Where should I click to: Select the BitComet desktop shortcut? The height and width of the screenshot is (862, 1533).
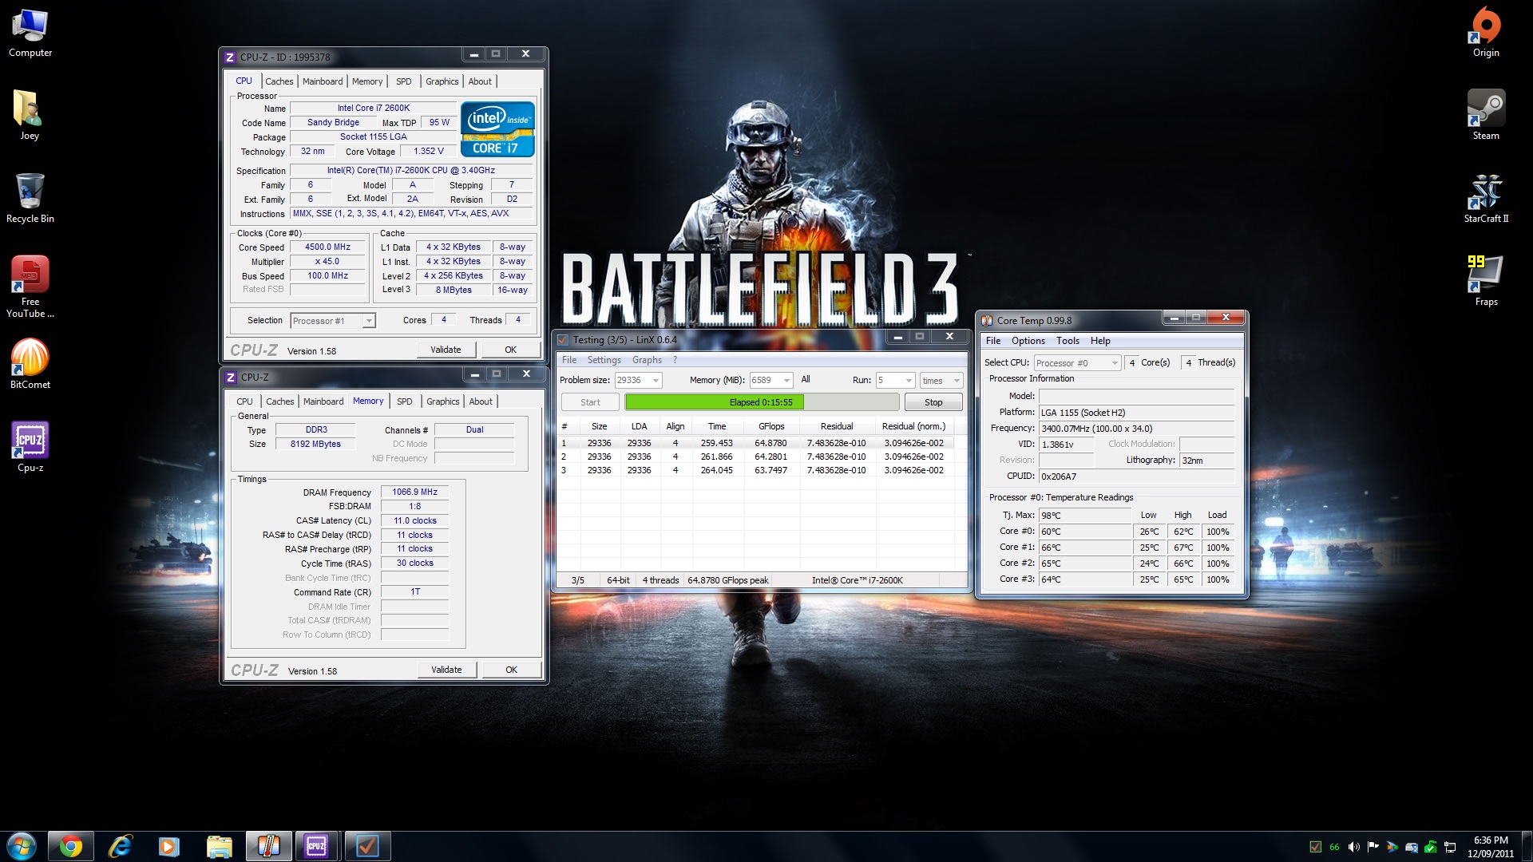click(30, 364)
